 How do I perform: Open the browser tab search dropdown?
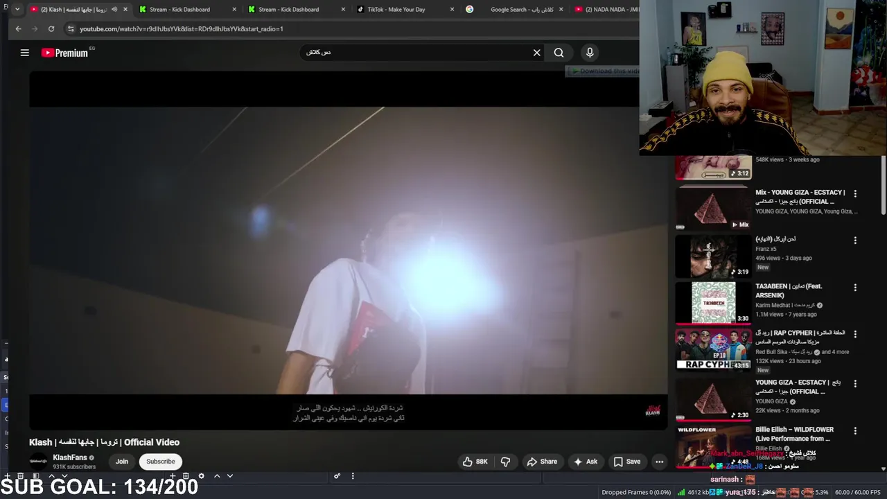17,10
